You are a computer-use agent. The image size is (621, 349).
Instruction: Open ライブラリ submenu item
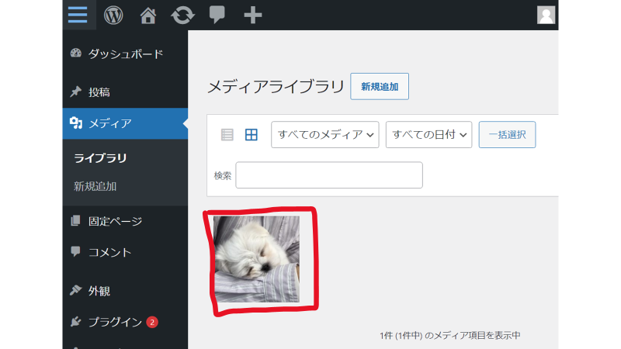pos(100,158)
